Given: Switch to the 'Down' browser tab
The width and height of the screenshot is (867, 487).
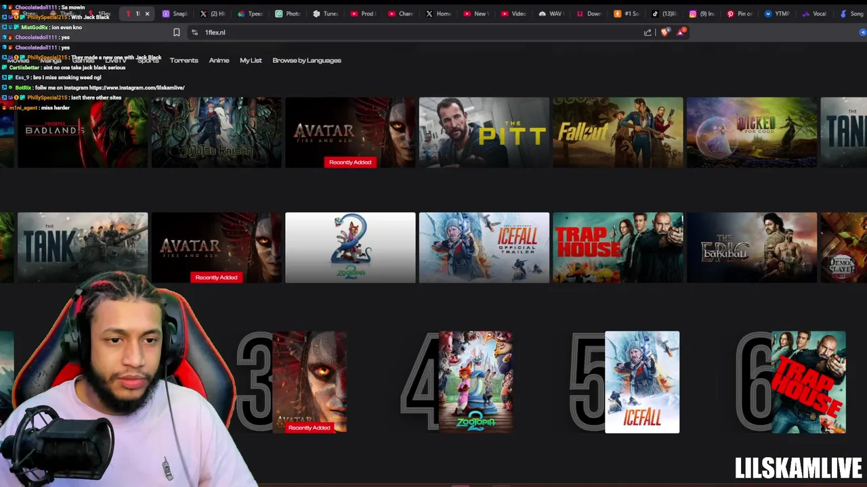Looking at the screenshot, I should click(589, 14).
